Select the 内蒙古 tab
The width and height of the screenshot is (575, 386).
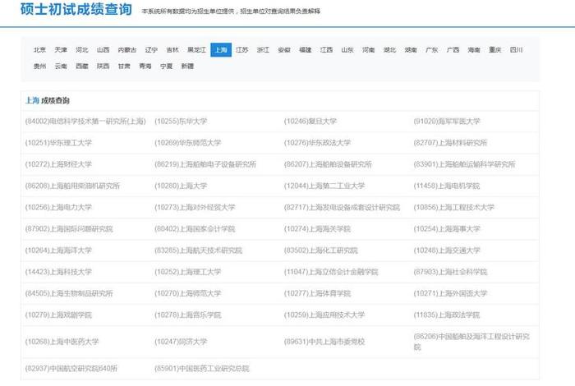127,50
